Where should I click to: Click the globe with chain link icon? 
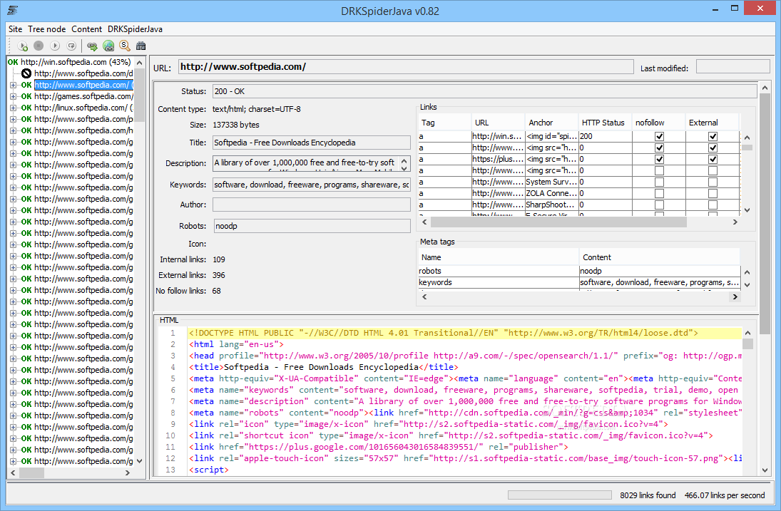[x=108, y=46]
